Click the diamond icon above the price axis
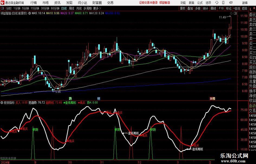 point(231,13)
